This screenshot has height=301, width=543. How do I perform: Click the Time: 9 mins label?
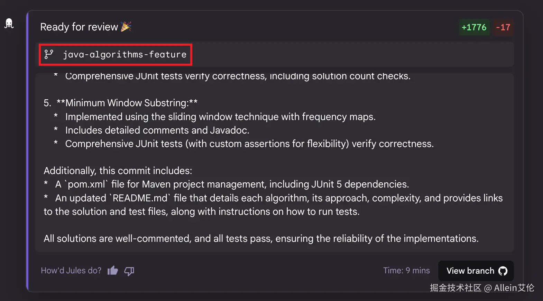(406, 271)
